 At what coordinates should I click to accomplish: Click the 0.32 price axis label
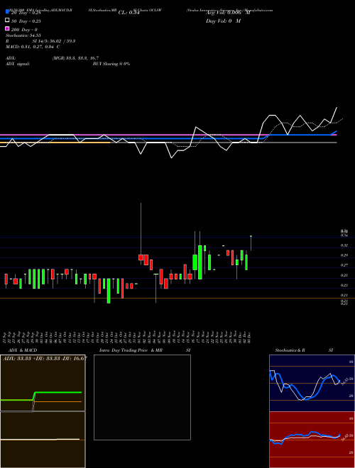pyautogui.click(x=344, y=245)
